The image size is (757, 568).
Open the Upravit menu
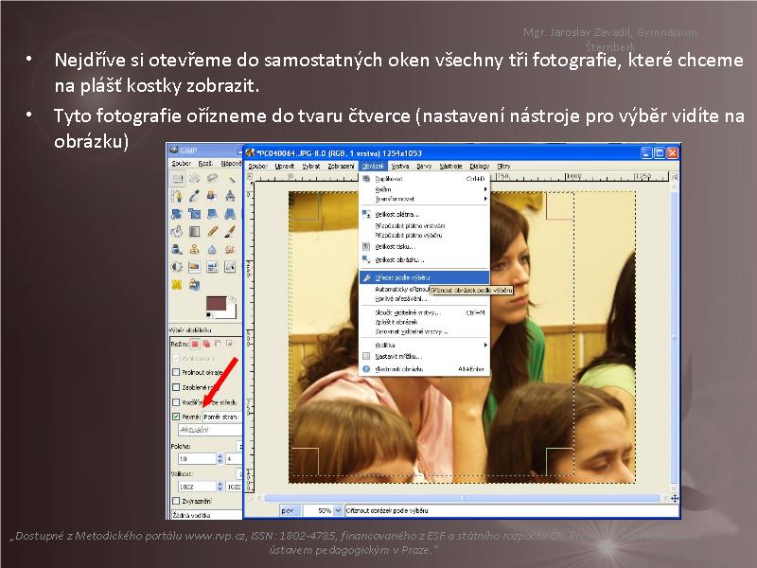(x=285, y=167)
